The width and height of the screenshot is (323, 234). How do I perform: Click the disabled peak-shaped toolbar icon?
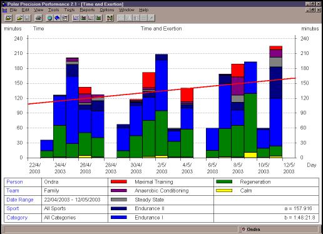point(129,18)
